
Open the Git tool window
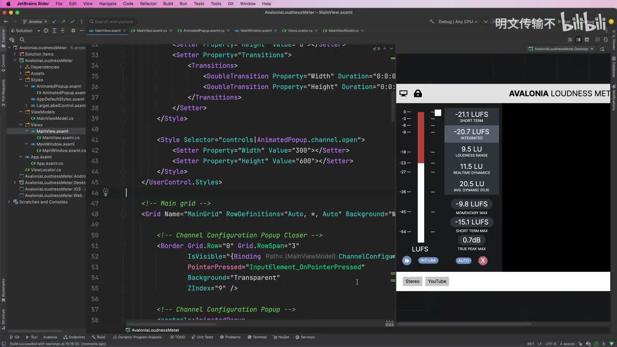(14, 337)
